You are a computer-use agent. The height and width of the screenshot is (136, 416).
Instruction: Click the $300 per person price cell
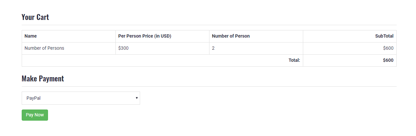[123, 48]
